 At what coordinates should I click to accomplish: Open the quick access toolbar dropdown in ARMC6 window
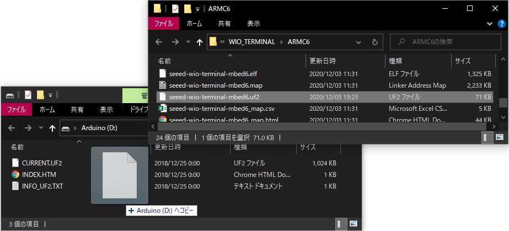pos(197,9)
